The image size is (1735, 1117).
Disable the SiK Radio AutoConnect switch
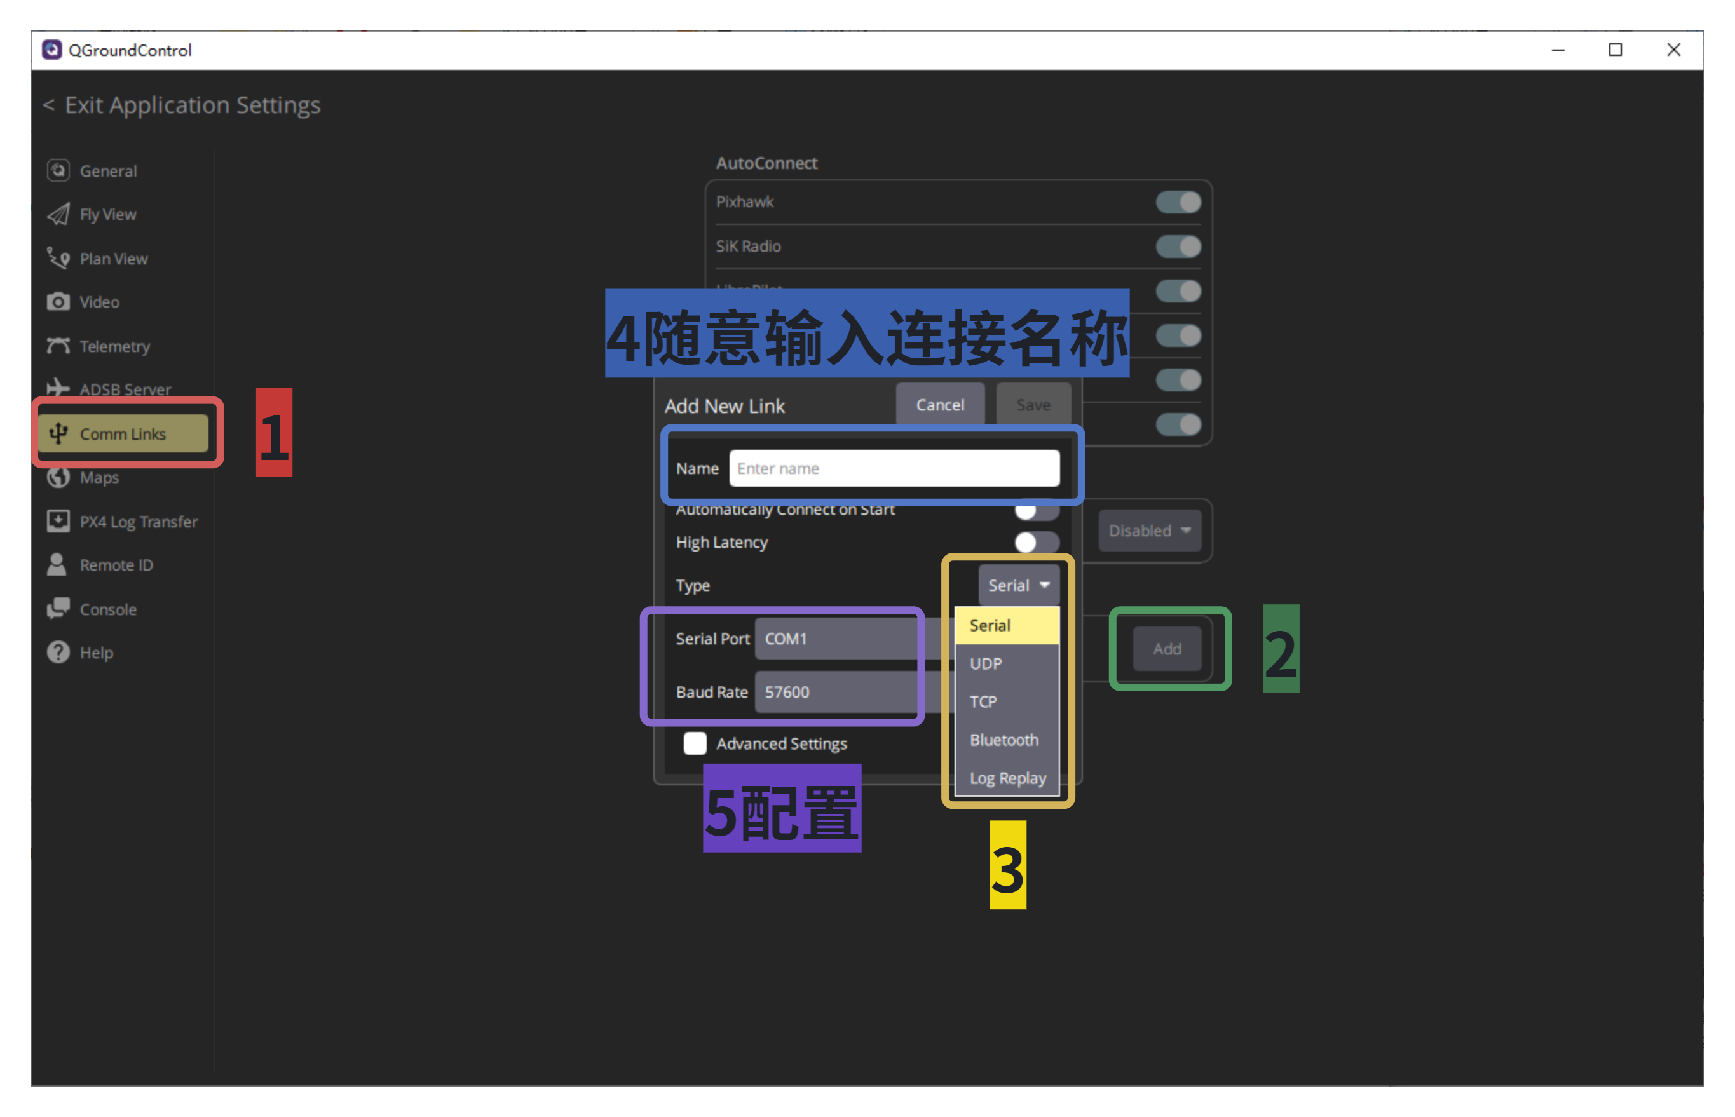tap(1178, 247)
